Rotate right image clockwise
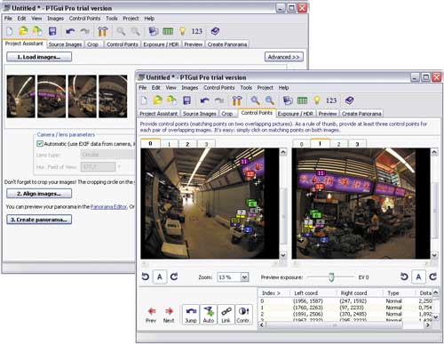Screen dimensions: 444x344 pyautogui.click(x=433, y=276)
